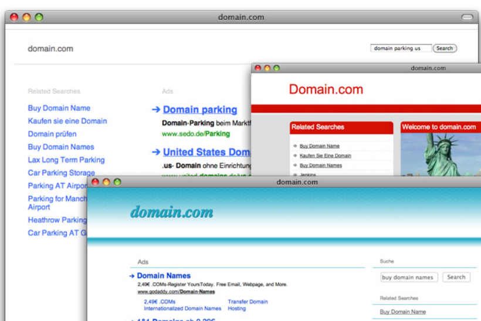Open the 'United States Domain' ad headline
Viewport: 481px width, 321px height.
tap(206, 152)
